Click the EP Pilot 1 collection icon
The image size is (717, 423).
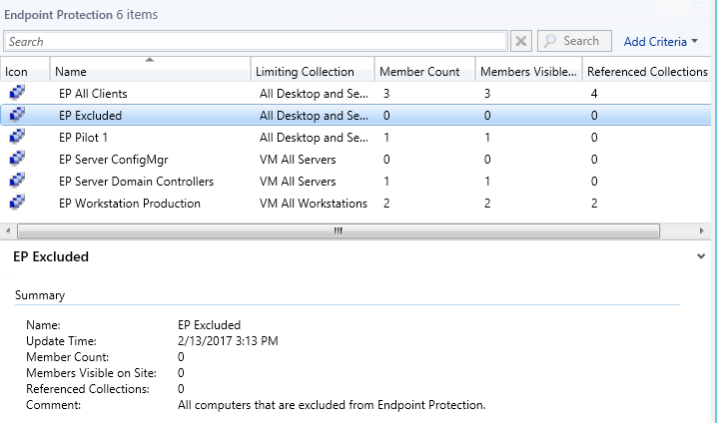17,138
